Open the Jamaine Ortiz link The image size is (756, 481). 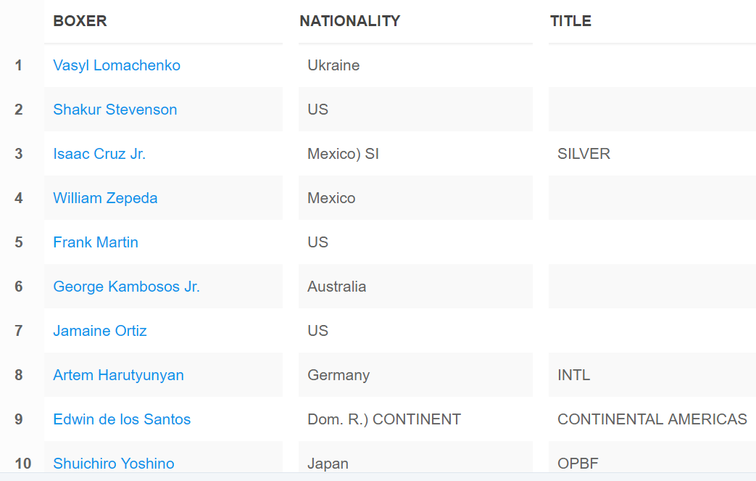click(x=100, y=331)
